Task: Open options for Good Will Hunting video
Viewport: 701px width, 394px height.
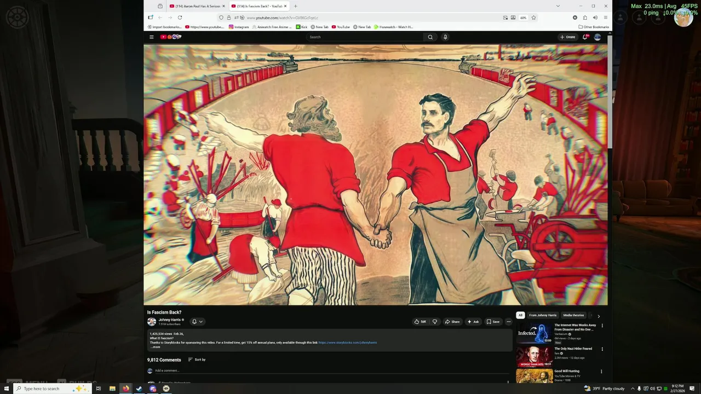Action: tap(602, 371)
